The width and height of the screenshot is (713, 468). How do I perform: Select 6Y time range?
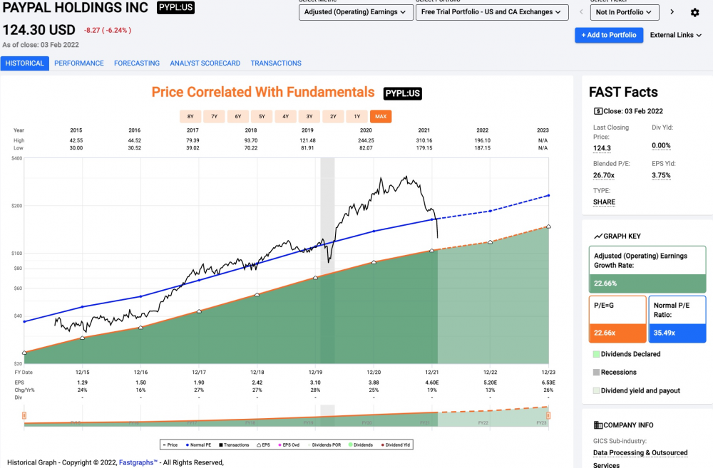click(238, 116)
